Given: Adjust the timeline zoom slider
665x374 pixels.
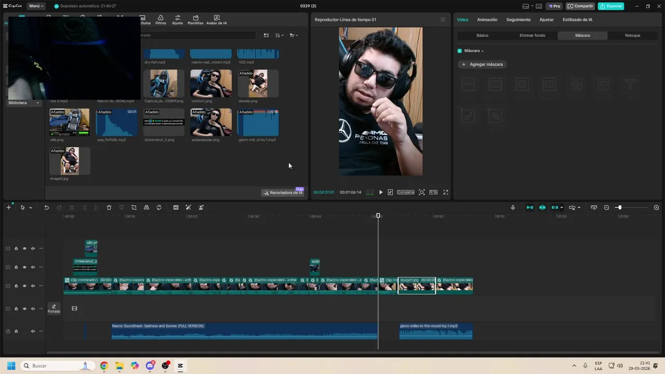Looking at the screenshot, I should click(619, 208).
